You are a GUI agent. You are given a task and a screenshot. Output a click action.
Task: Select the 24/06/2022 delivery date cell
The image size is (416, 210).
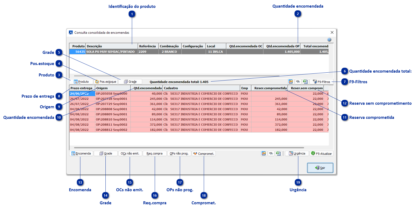(x=82, y=94)
